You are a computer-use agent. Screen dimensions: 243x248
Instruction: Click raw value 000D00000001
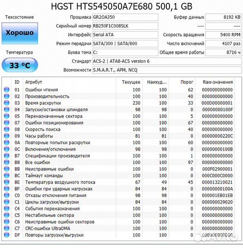click(x=217, y=103)
